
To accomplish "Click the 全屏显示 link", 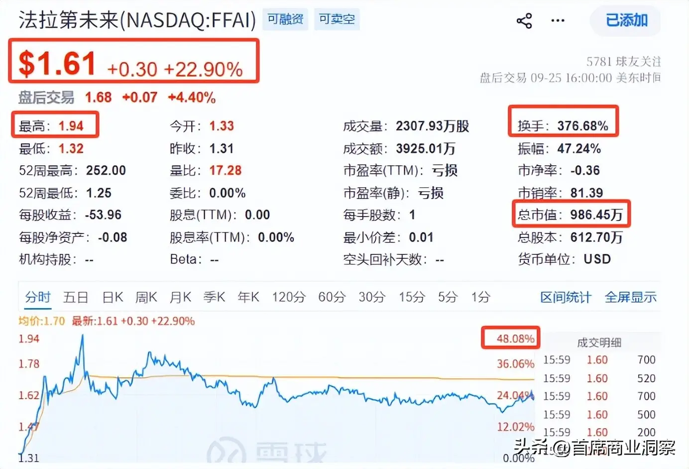I will pyautogui.click(x=631, y=297).
